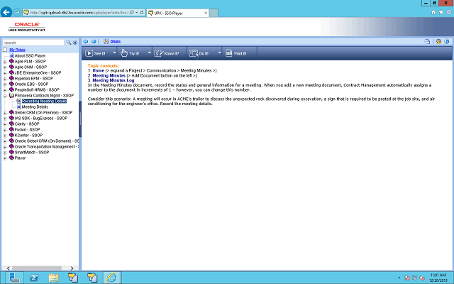Click the Print It! toolbar button
454x284 pixels.
tap(236, 53)
